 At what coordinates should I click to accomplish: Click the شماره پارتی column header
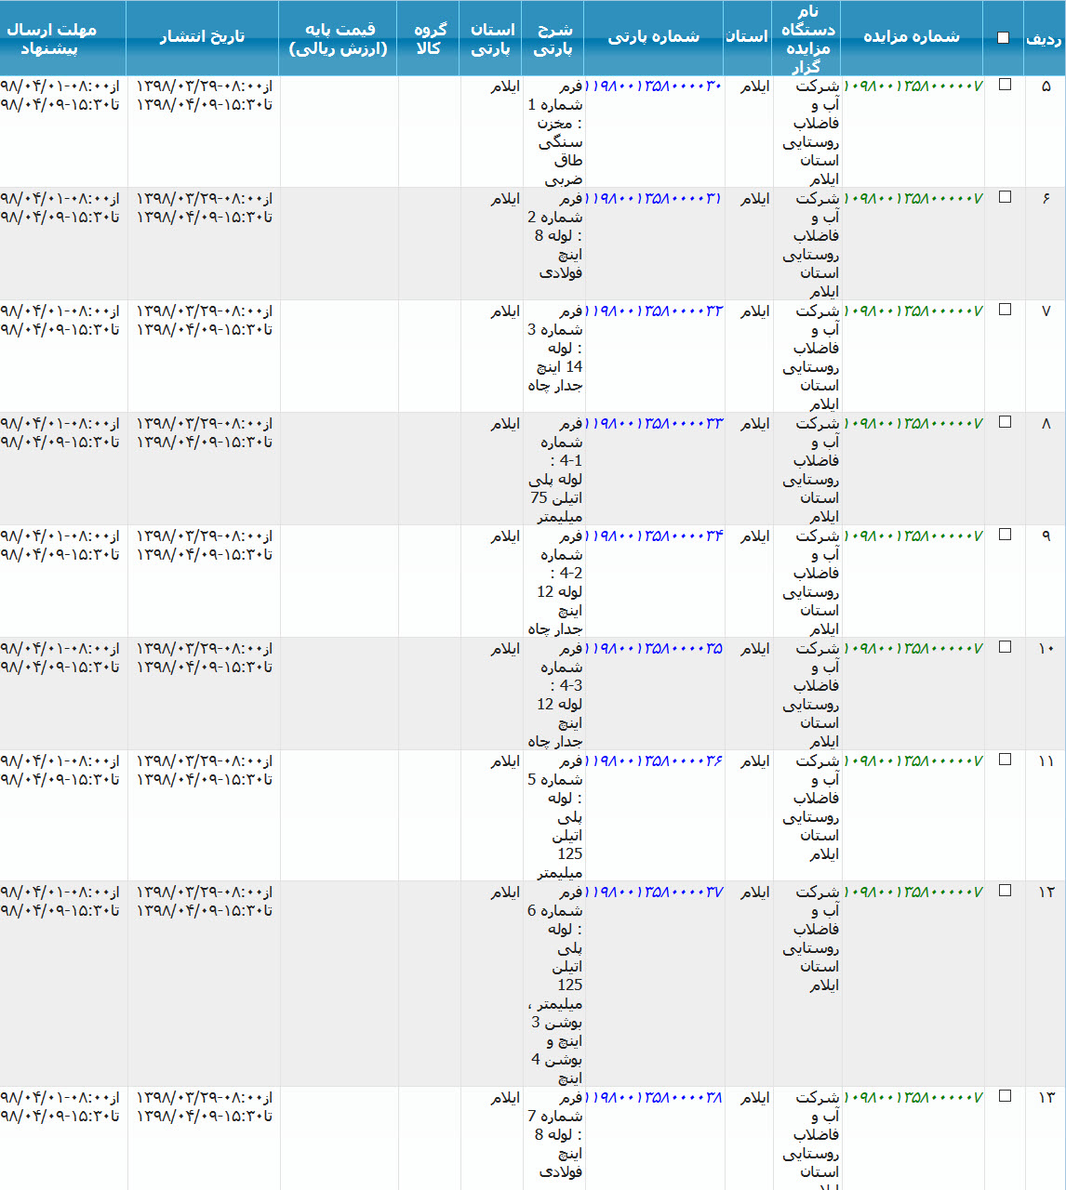point(654,37)
